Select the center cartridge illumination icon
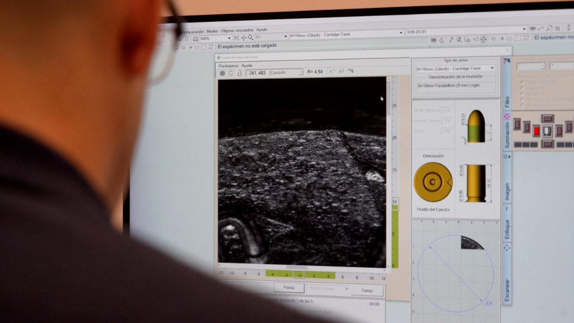Image resolution: width=574 pixels, height=323 pixels. pos(547,131)
